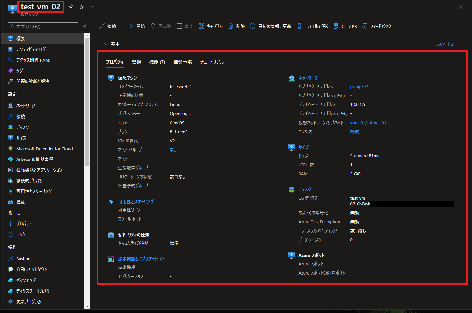Click the 再起動 (Restart) toolbar button

pyautogui.click(x=161, y=26)
